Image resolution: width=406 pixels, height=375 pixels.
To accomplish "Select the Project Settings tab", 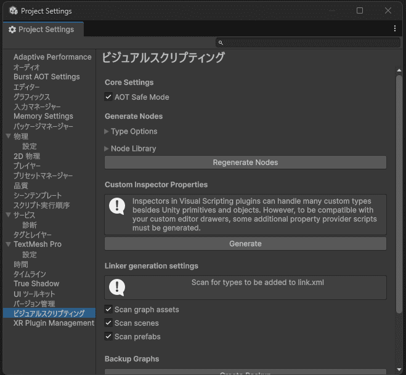I will [43, 30].
